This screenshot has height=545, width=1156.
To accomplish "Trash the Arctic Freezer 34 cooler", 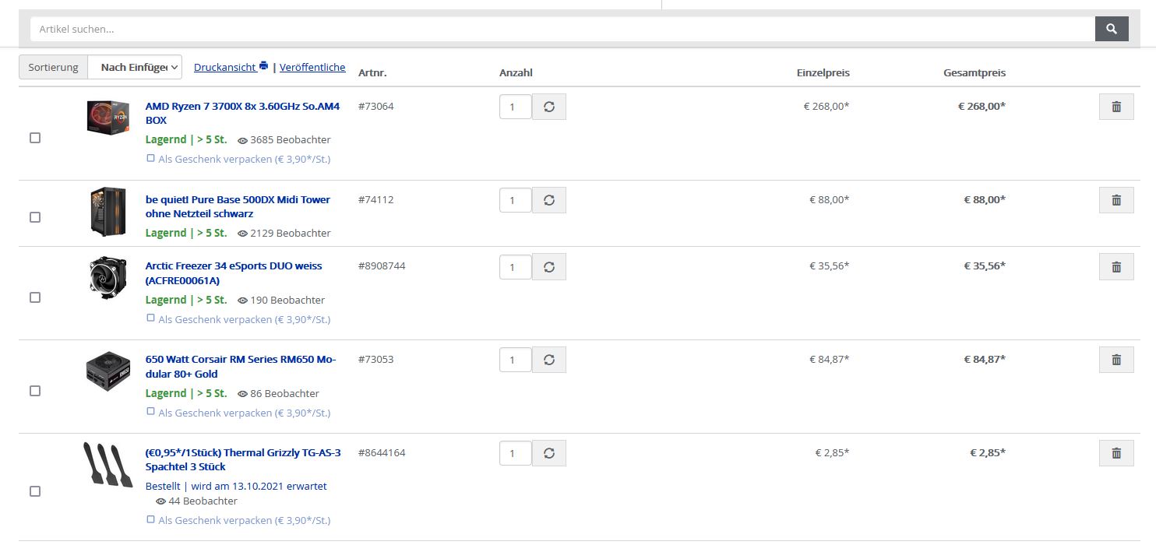I will 1116,266.
